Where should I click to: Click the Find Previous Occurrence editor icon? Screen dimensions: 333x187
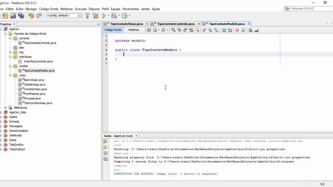pos(179,30)
